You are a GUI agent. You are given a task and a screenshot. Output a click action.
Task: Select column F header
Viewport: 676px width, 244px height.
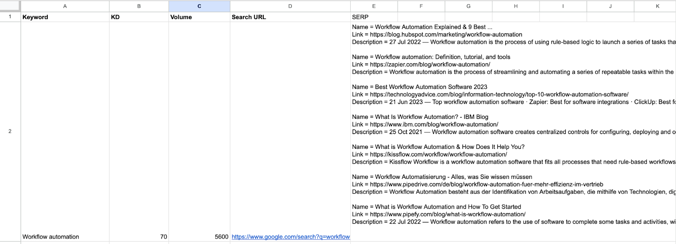pyautogui.click(x=421, y=6)
